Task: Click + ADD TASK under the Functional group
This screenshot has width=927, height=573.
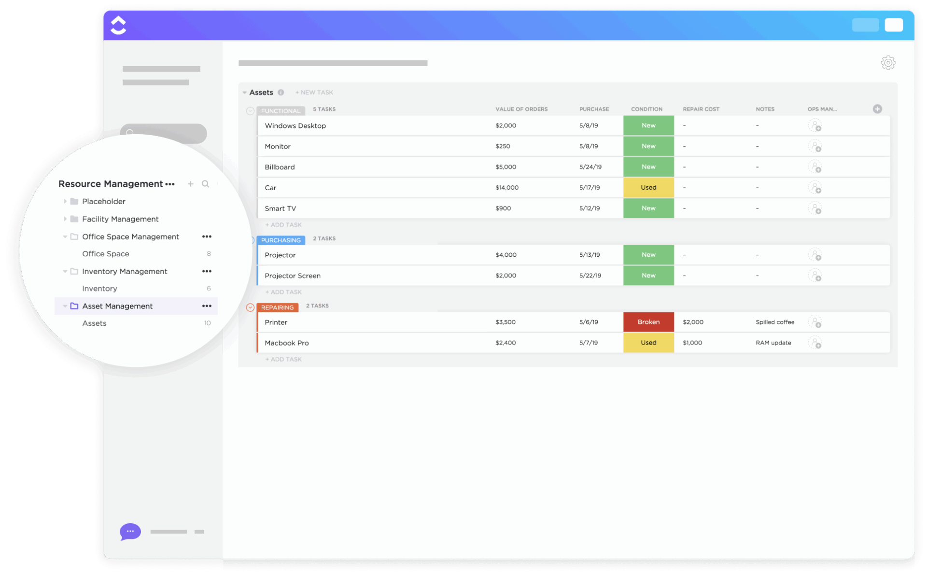Action: click(283, 224)
